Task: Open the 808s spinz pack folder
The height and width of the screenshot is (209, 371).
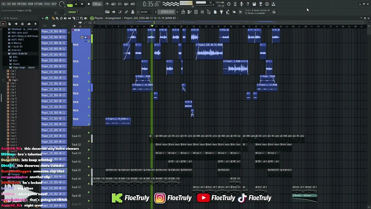Action: pos(20,33)
